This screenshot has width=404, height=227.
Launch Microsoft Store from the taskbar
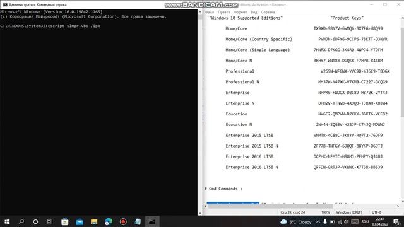tap(64, 221)
